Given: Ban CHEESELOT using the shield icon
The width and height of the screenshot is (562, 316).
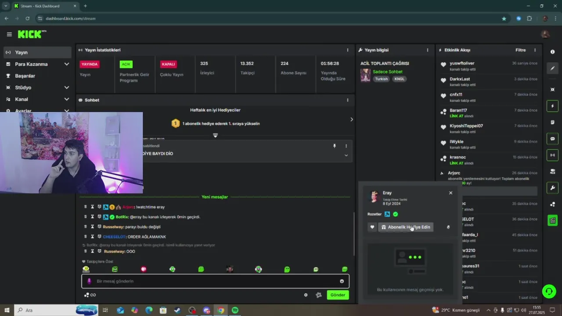Looking at the screenshot, I should (x=99, y=237).
